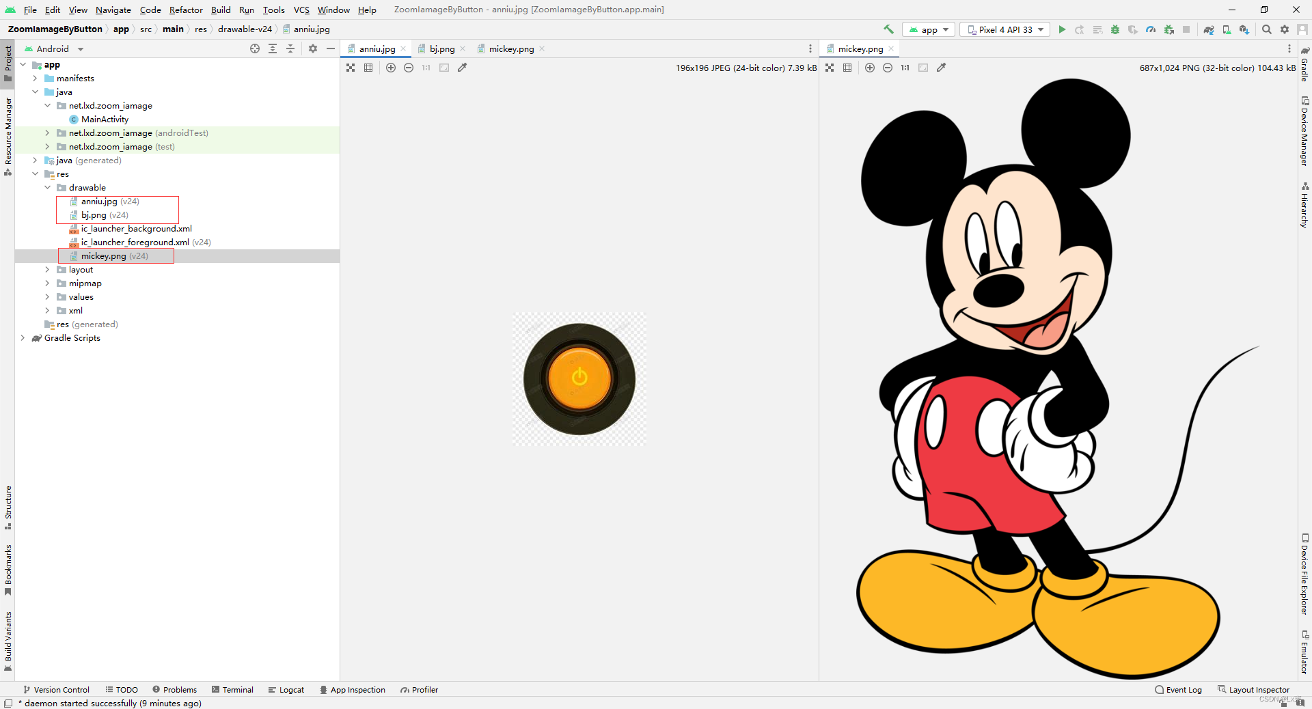Sync project with Gradle files icon
The height and width of the screenshot is (709, 1312).
[x=1209, y=29]
